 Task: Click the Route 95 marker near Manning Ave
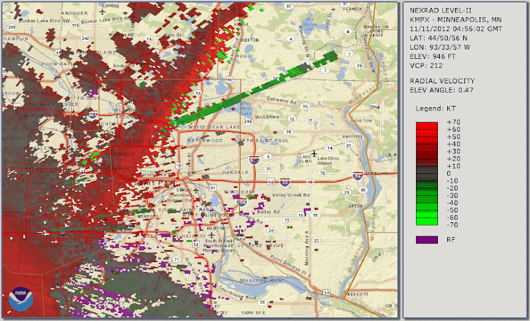click(x=317, y=215)
